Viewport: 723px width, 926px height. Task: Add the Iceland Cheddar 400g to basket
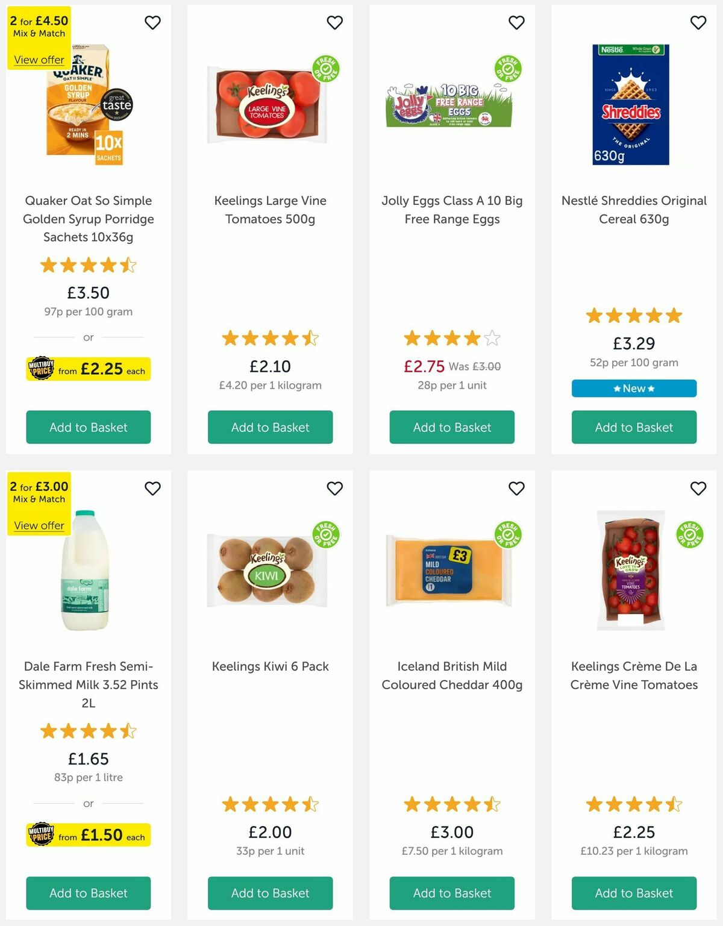(x=452, y=893)
